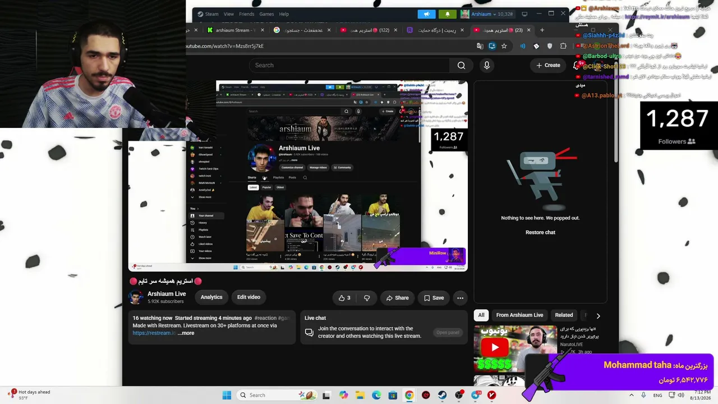Like the livestream video
The image size is (718, 404).
tap(344, 298)
